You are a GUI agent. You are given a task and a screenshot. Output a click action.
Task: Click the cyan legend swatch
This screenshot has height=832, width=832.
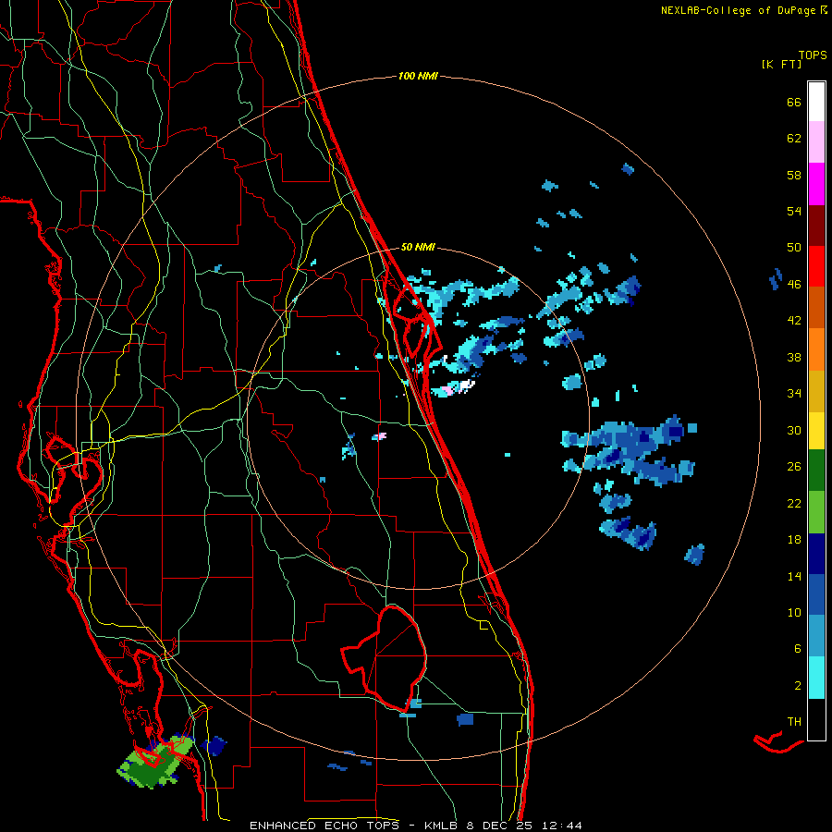click(816, 679)
